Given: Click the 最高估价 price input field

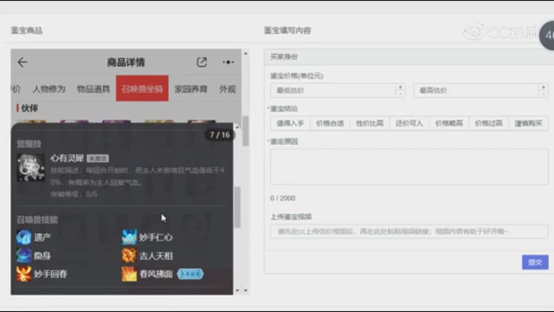Looking at the screenshot, I should 476,91.
